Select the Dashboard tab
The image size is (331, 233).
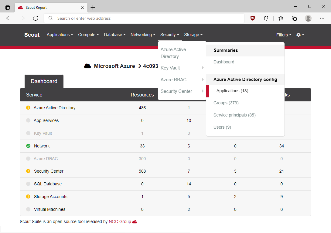pyautogui.click(x=44, y=81)
